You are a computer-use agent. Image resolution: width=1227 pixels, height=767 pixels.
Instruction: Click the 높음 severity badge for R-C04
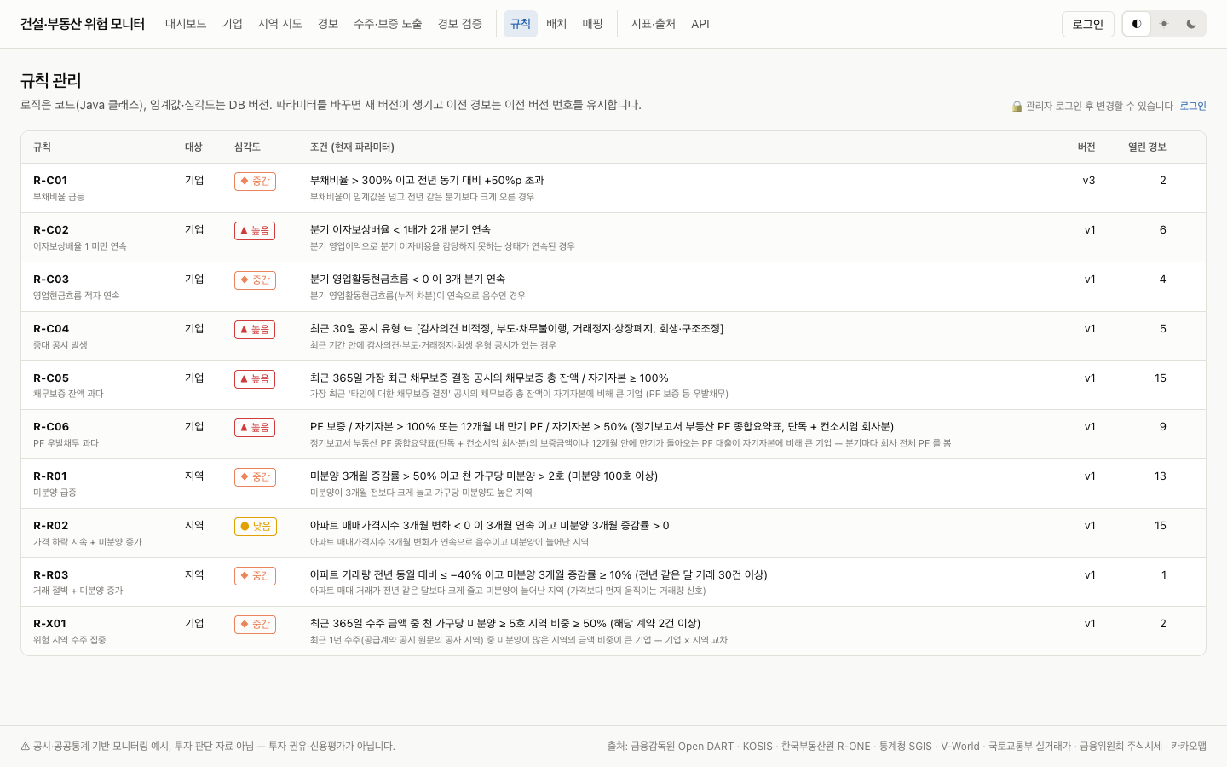[x=255, y=329]
